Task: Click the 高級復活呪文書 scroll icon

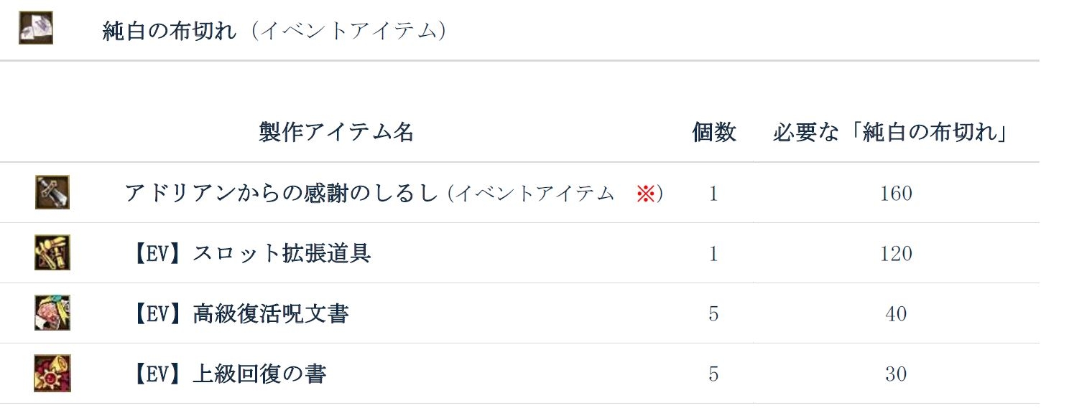Action: pyautogui.click(x=52, y=313)
